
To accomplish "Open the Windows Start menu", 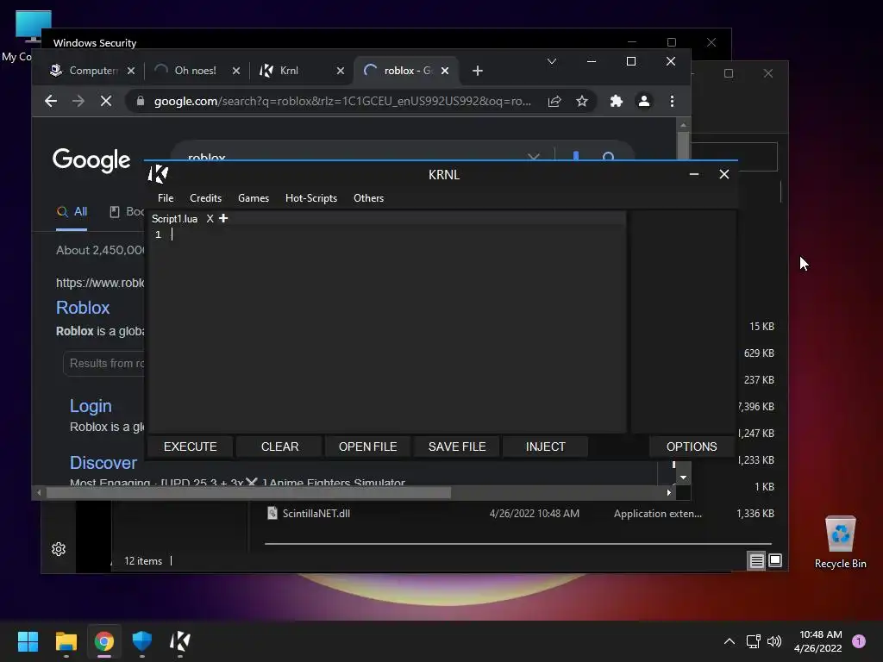I will pyautogui.click(x=28, y=641).
